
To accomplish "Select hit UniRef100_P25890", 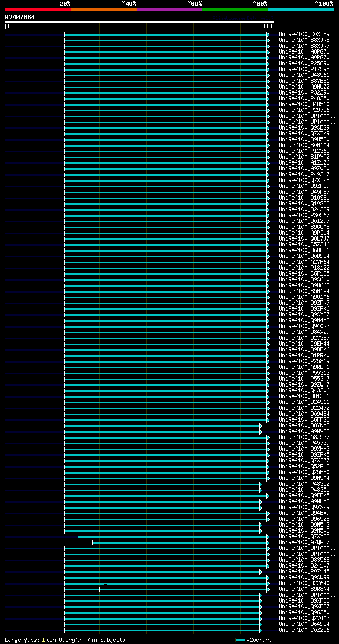I will pyautogui.click(x=304, y=63).
